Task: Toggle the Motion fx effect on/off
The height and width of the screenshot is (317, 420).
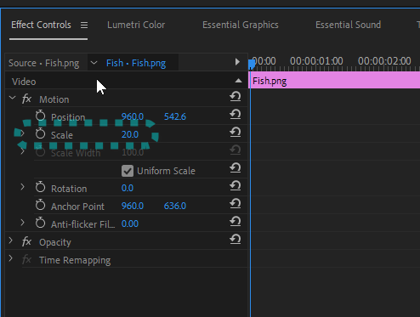Action: 26,99
